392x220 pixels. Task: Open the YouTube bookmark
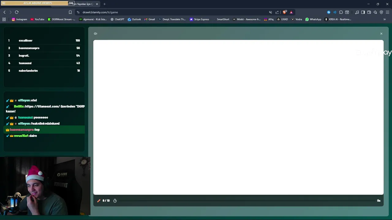point(37,19)
